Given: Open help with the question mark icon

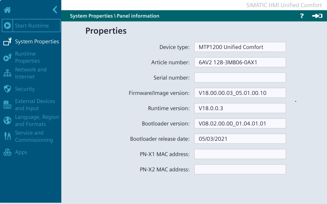Looking at the screenshot, I should 302,16.
